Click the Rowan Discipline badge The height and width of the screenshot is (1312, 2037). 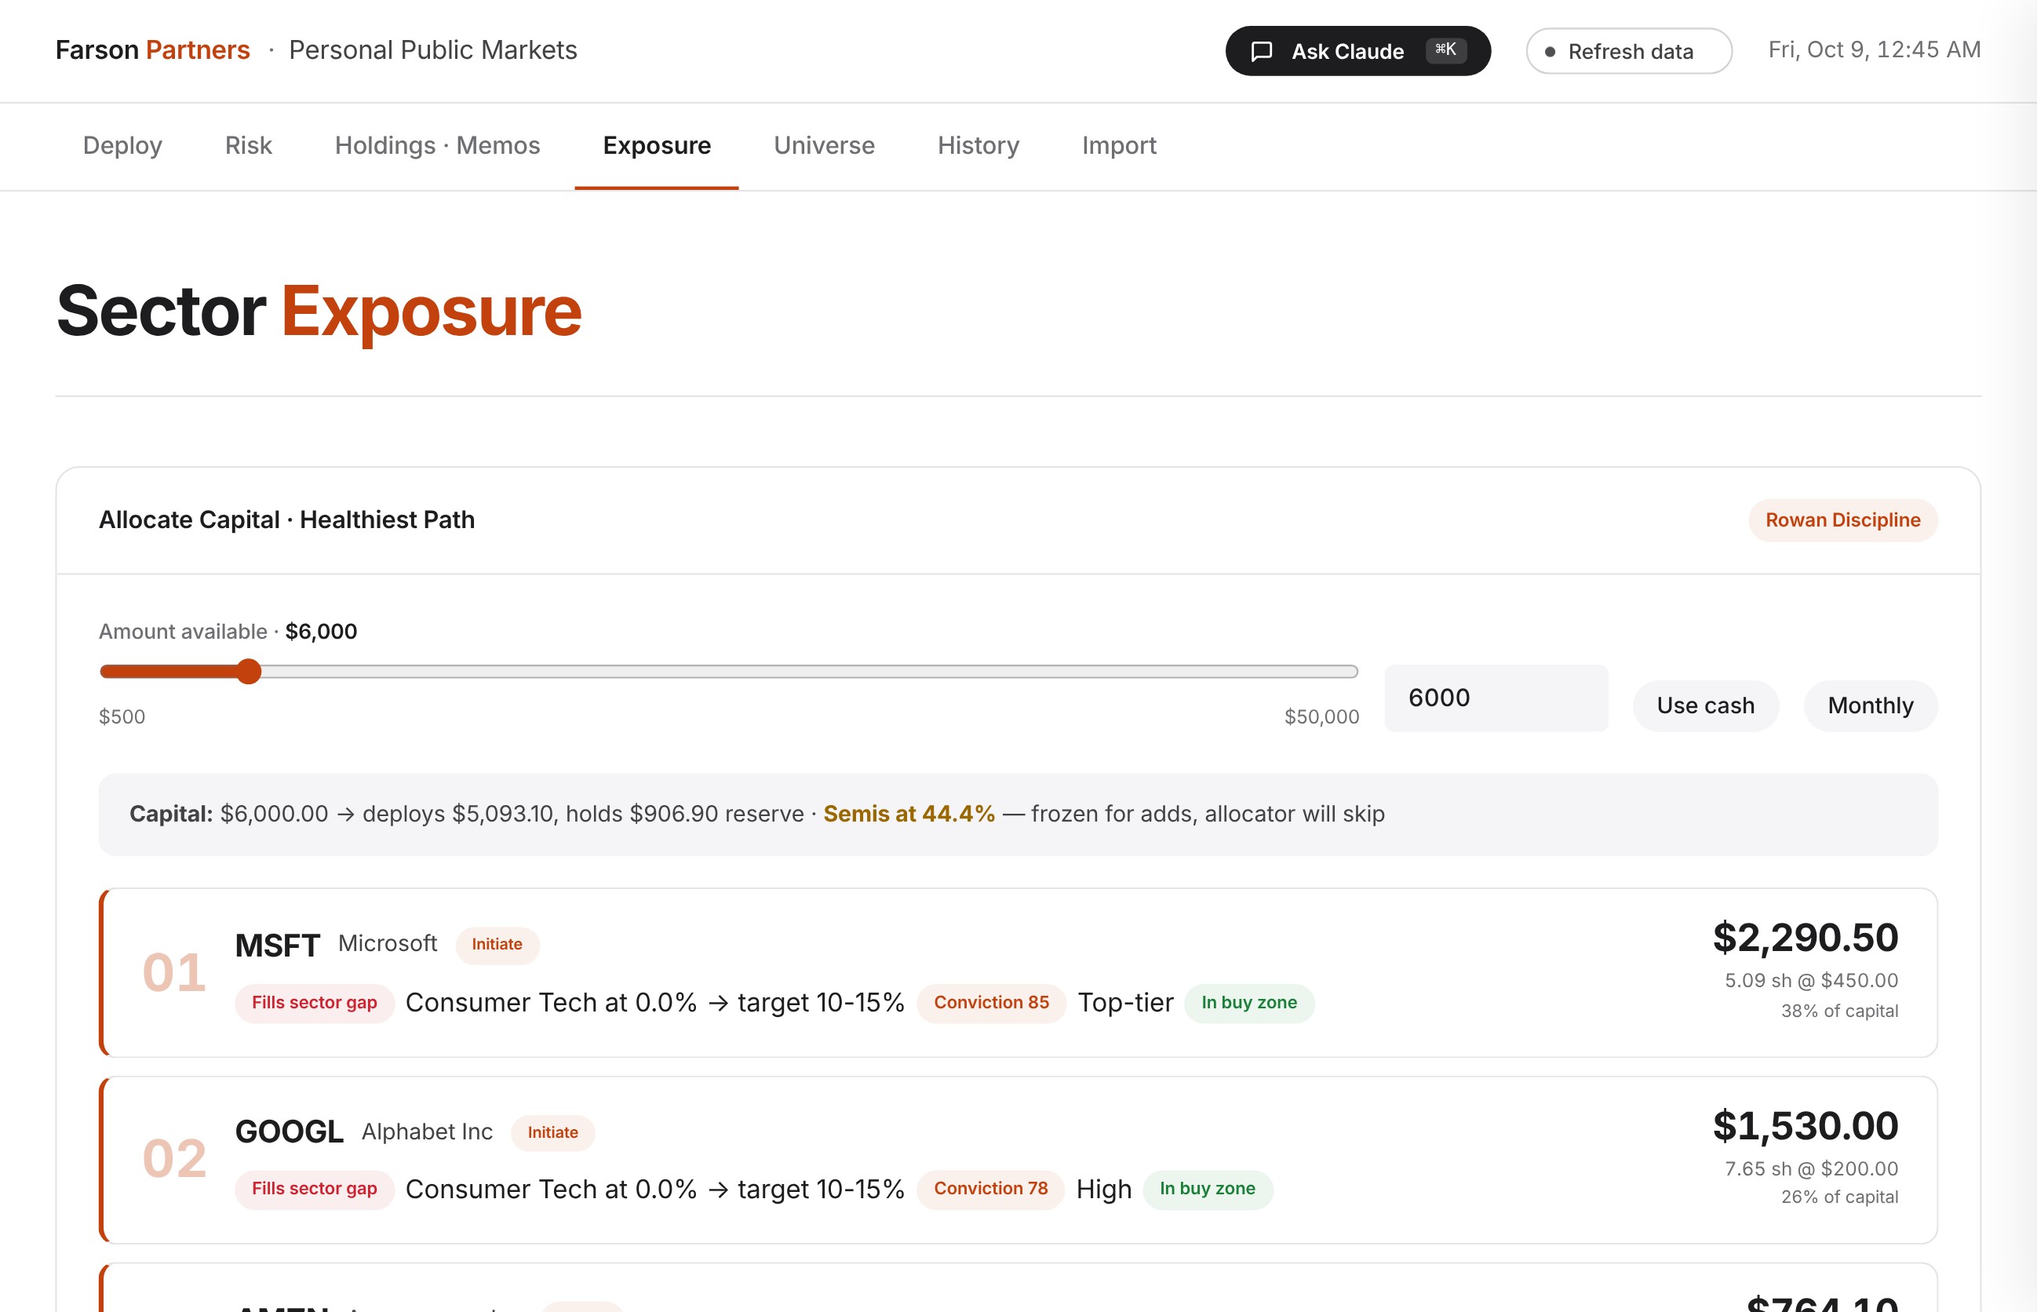1842,519
